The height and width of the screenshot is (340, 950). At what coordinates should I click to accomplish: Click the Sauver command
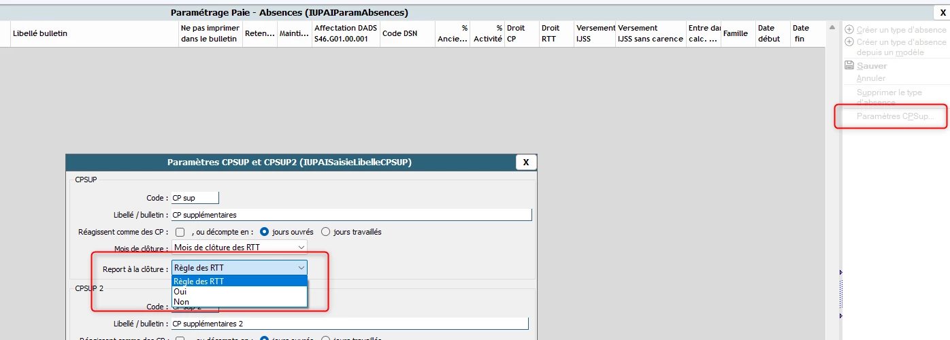point(872,65)
